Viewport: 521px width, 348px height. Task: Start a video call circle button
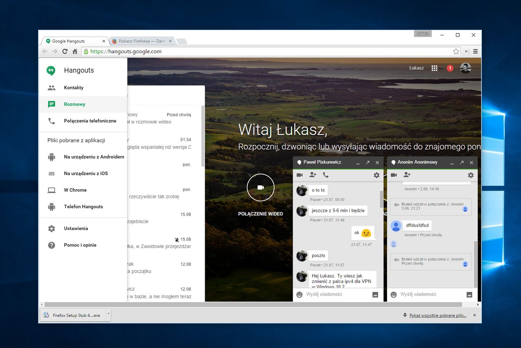tap(260, 187)
